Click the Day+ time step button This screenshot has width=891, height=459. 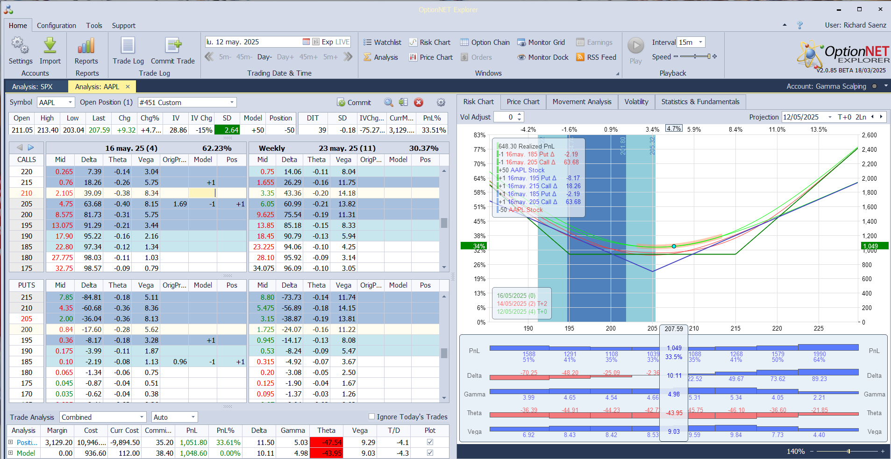pyautogui.click(x=285, y=57)
